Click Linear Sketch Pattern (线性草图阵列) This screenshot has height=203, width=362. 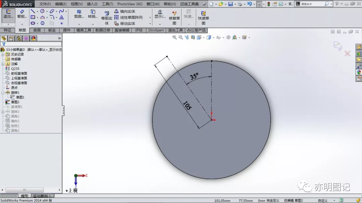tap(128, 17)
